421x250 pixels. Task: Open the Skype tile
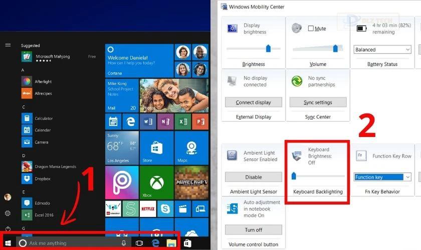[x=165, y=208]
